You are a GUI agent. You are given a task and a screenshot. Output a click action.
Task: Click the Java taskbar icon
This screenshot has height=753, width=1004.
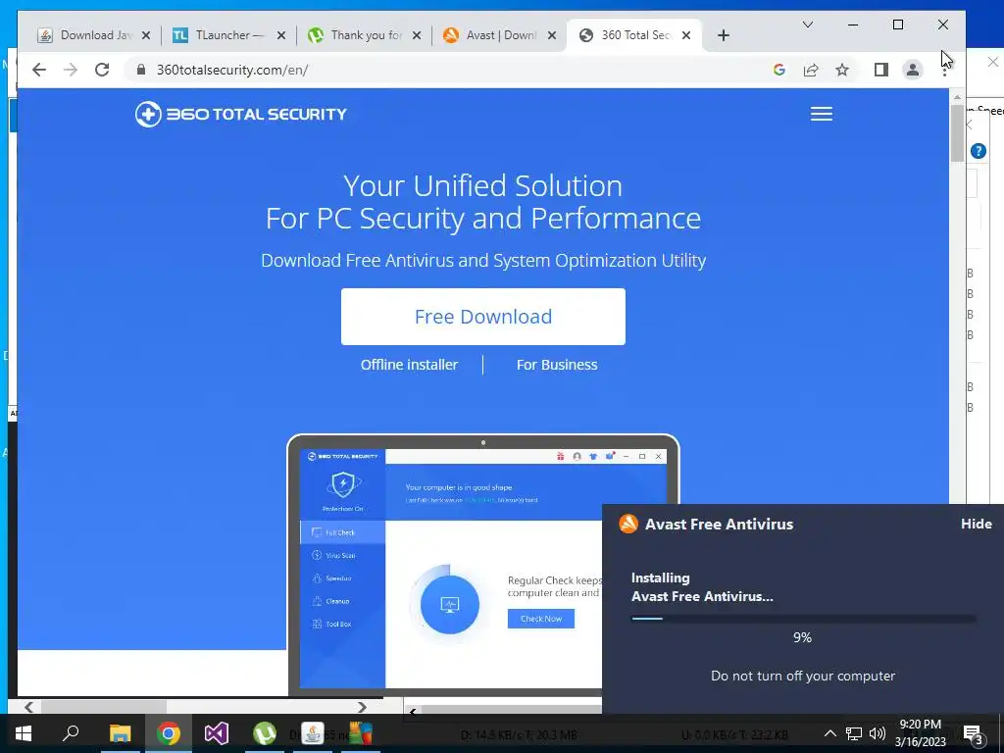pos(313,733)
